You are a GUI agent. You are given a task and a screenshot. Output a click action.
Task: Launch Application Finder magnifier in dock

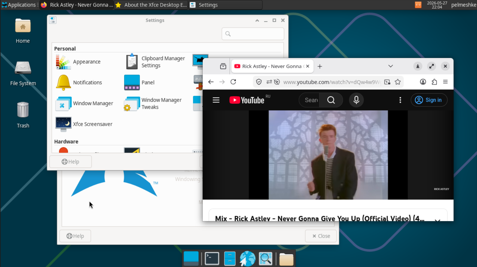(x=266, y=258)
